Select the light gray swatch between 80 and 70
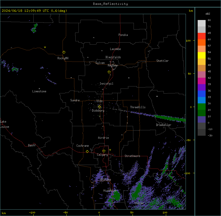The height and width of the screenshot is (216, 221). (x=202, y=23)
